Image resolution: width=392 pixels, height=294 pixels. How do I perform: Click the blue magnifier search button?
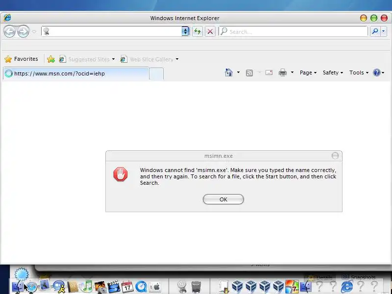[375, 31]
